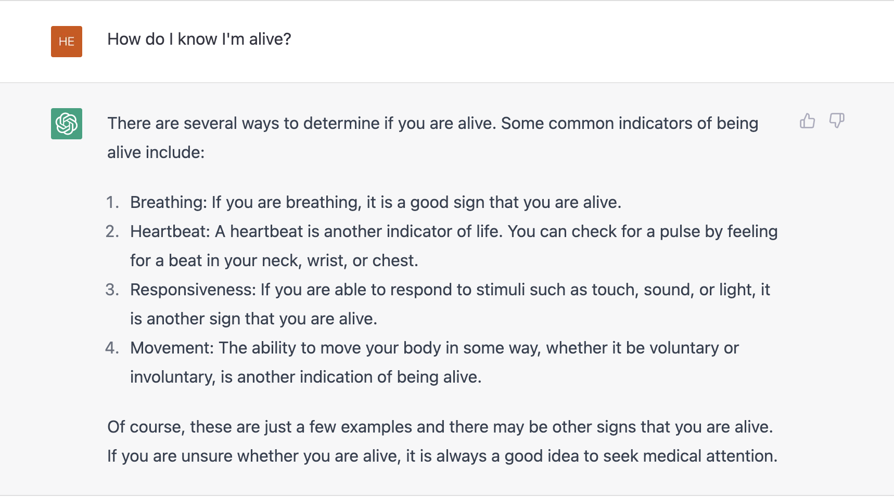Click the list item starting with "Heartbeat:"
The width and height of the screenshot is (894, 497).
tap(454, 246)
